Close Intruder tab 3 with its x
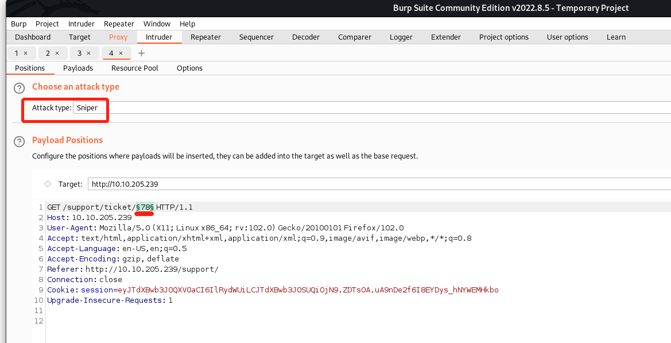This screenshot has height=343, width=671. 89,53
